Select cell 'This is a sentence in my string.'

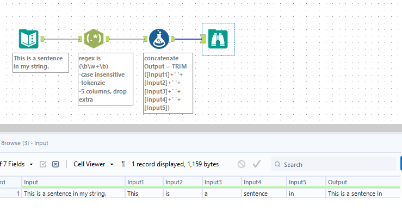point(73,194)
